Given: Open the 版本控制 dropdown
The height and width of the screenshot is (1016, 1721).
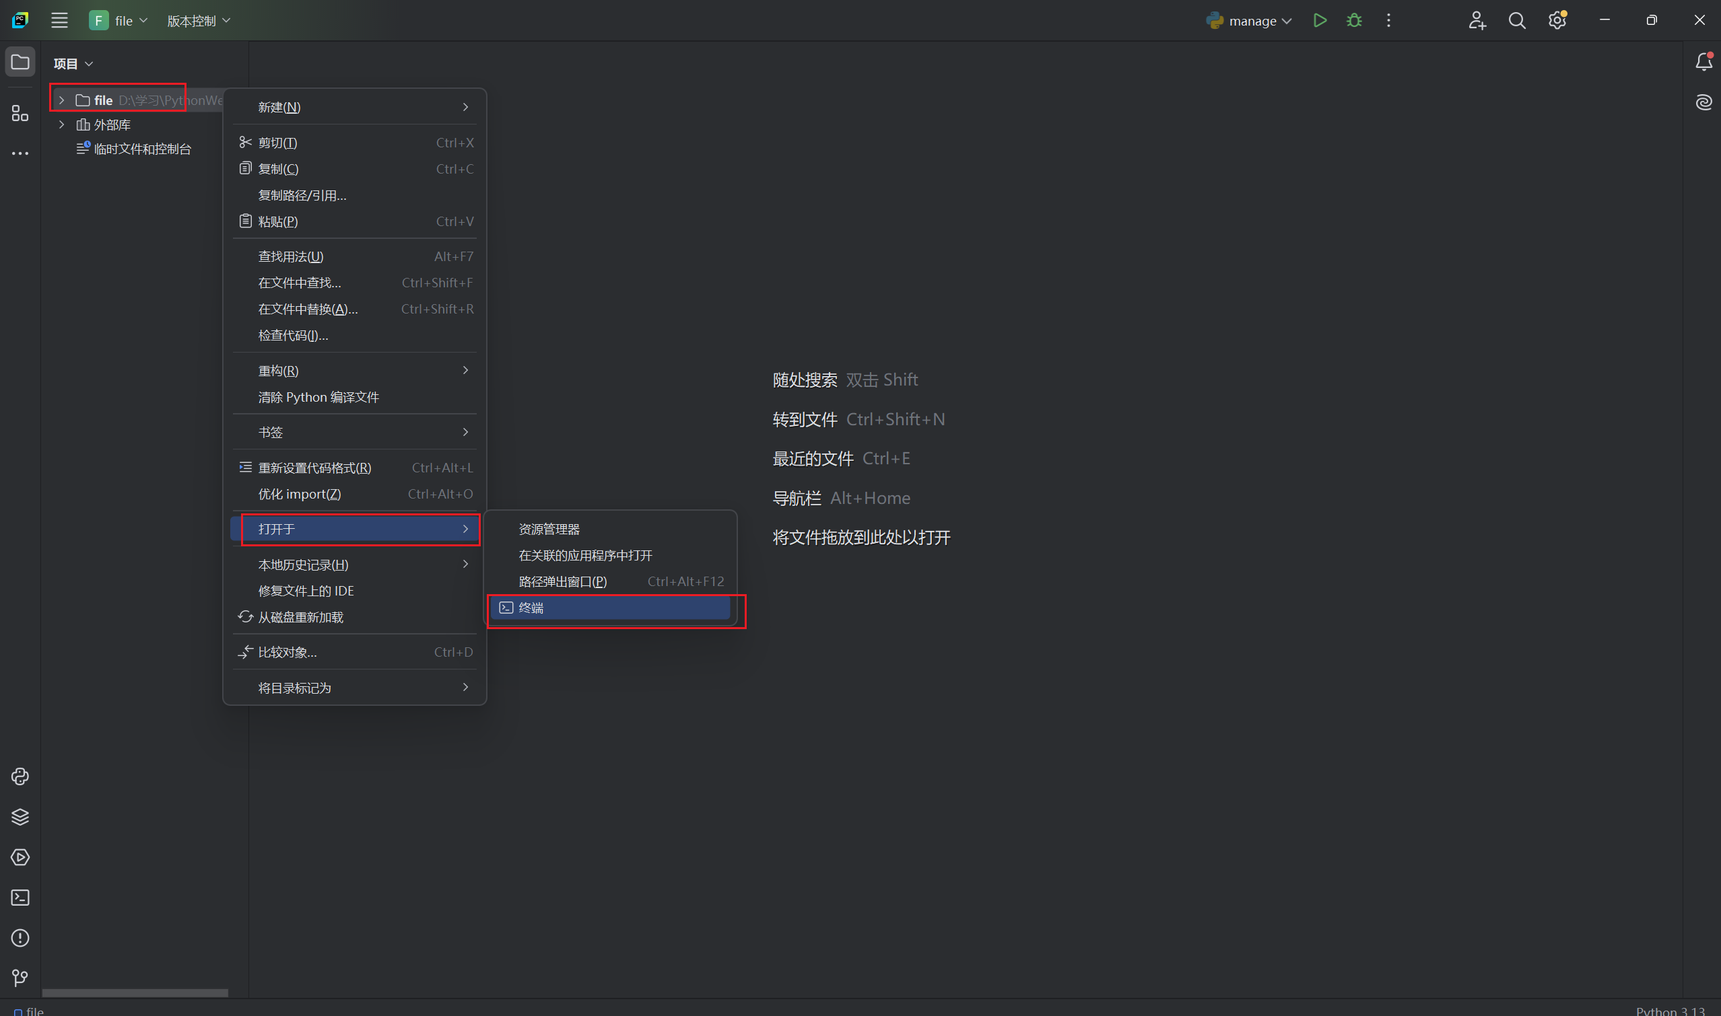Looking at the screenshot, I should [x=198, y=20].
